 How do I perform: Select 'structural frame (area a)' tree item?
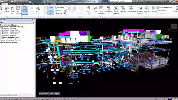(12, 37)
